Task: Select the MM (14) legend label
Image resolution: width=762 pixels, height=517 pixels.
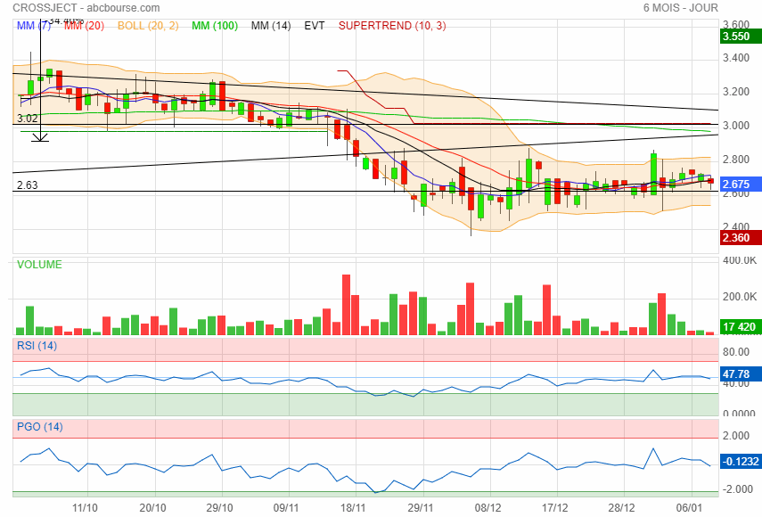Action: [x=271, y=26]
